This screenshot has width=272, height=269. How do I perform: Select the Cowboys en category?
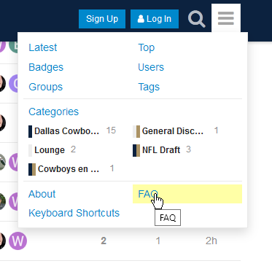pos(69,169)
